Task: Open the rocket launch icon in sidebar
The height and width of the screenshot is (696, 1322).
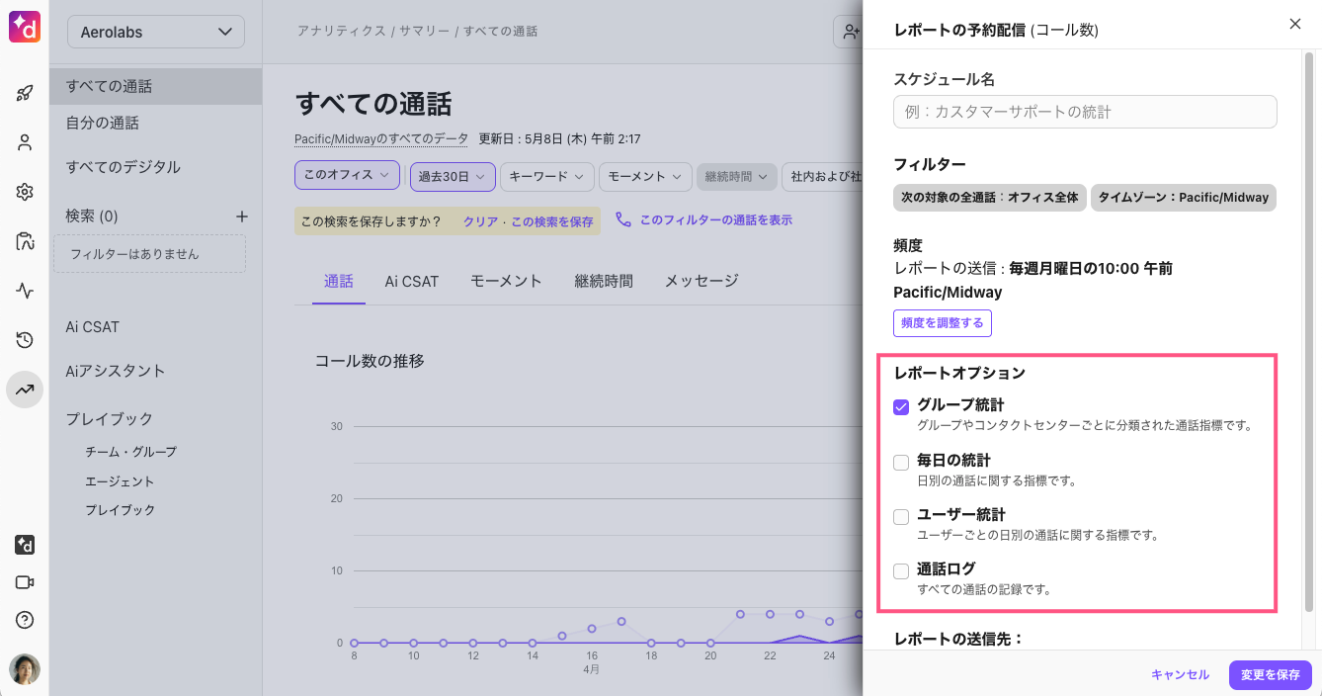Action: [25, 94]
